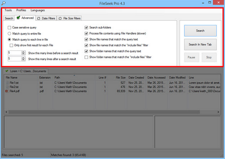Image resolution: width=225 pixels, height=159 pixels.
Task: Click Lorem ipsum dolor sit amet line text
Action: (x=204, y=83)
